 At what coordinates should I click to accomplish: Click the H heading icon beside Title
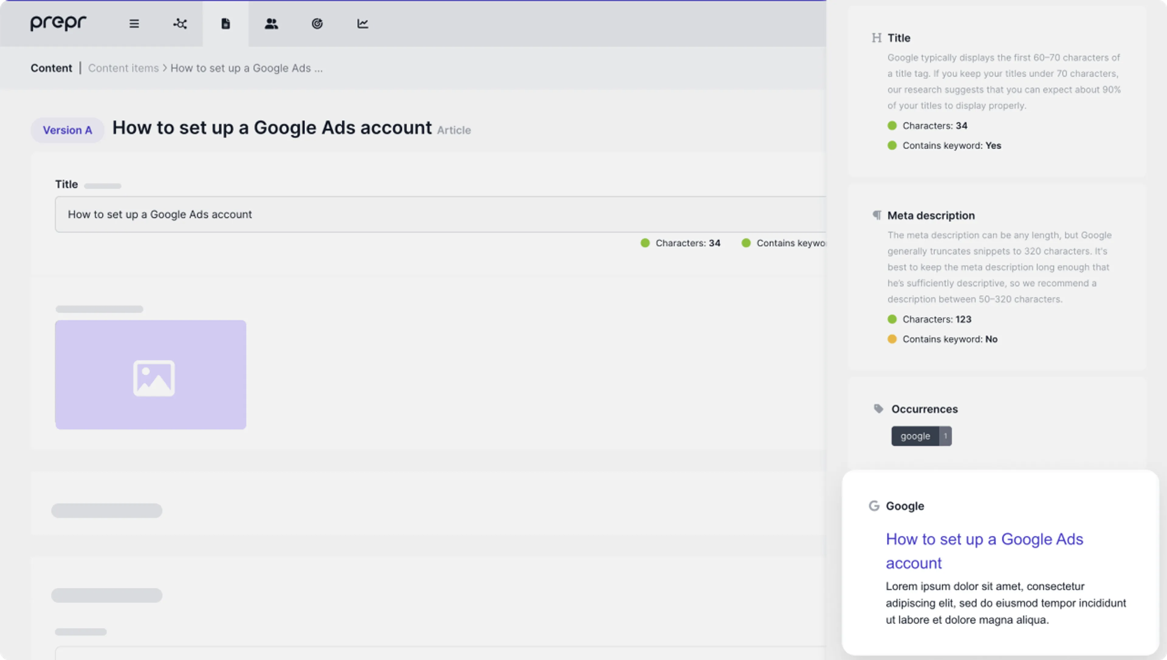(876, 38)
